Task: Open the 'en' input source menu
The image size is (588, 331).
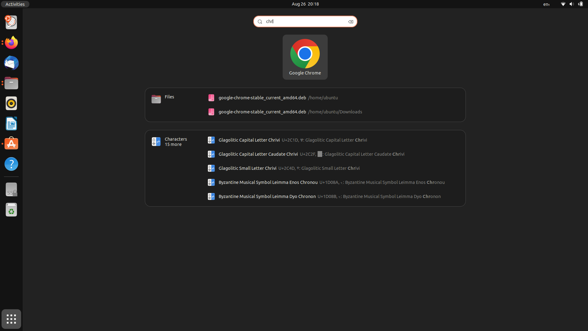Action: click(546, 4)
